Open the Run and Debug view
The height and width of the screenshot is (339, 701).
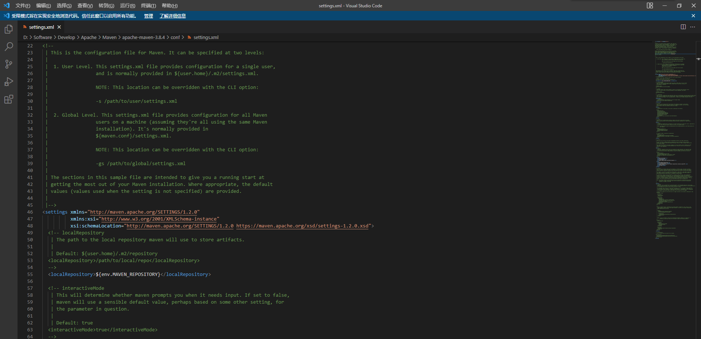9,82
